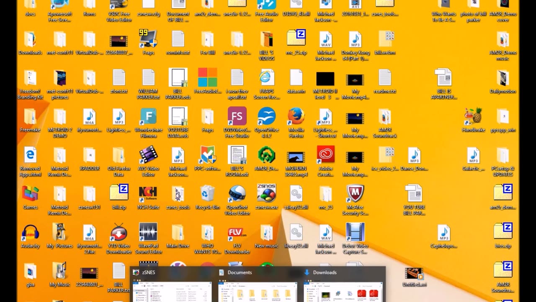This screenshot has width=536, height=302.
Task: Select the Fraps application icon with 99 badge
Action: pyautogui.click(x=148, y=40)
